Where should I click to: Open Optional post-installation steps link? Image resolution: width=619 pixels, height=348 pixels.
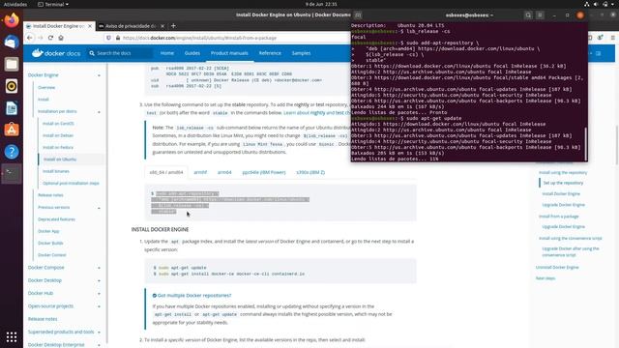coord(71,184)
